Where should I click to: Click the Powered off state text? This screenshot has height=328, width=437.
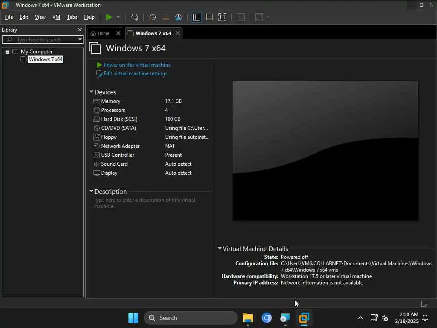[x=294, y=257]
